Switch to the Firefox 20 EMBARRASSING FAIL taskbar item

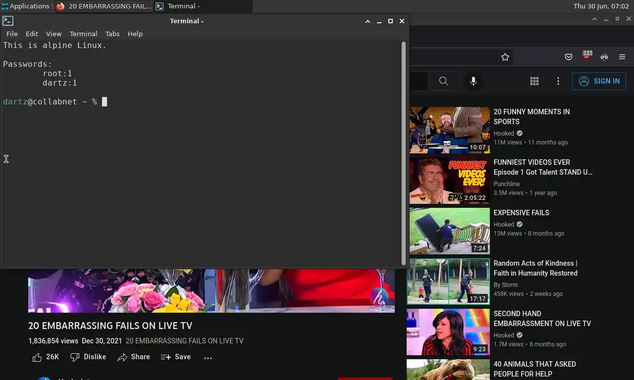[x=104, y=6]
